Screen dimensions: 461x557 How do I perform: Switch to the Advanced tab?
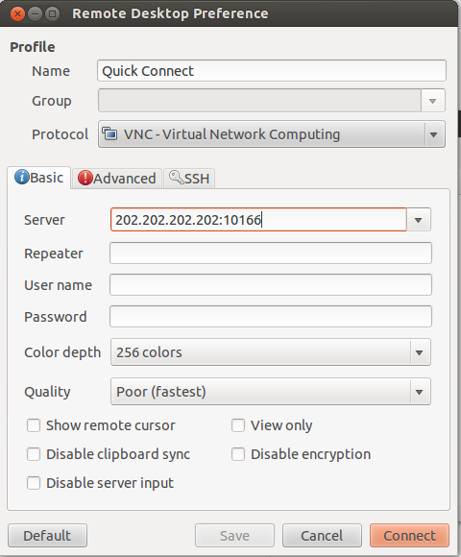(x=117, y=179)
